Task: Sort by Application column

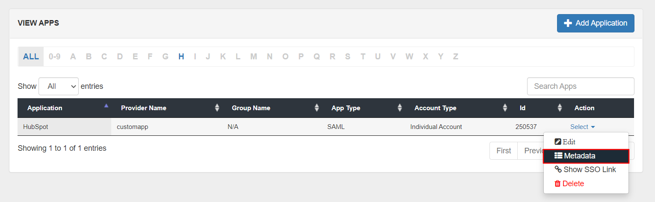Action: pyautogui.click(x=64, y=108)
